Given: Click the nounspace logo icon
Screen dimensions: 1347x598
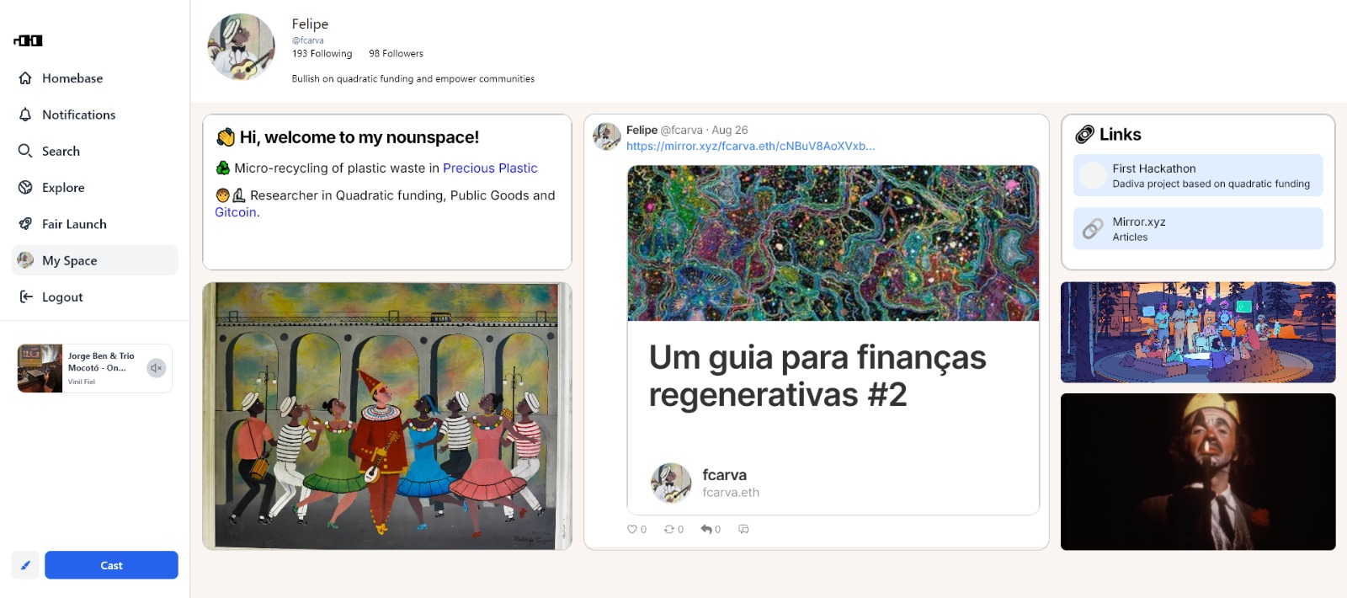Looking at the screenshot, I should point(28,40).
